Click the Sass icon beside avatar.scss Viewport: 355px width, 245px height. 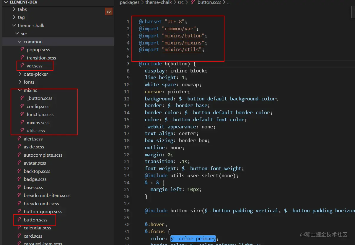click(x=19, y=163)
